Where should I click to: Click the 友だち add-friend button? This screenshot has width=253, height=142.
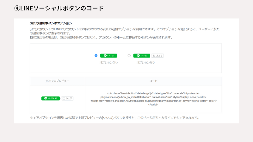click(x=157, y=56)
